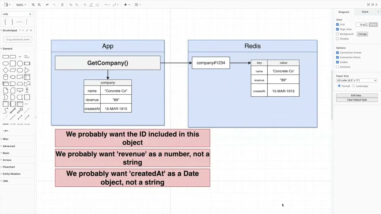381x214 pixels.
Task: Switch to the Style tab
Action: (x=365, y=12)
